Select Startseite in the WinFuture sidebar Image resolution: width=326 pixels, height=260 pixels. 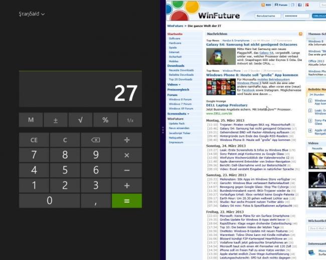click(x=175, y=34)
